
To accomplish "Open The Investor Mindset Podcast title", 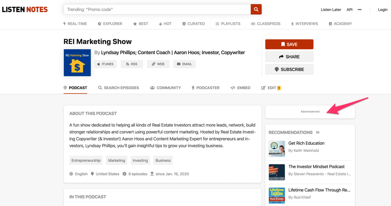I will [x=317, y=167].
